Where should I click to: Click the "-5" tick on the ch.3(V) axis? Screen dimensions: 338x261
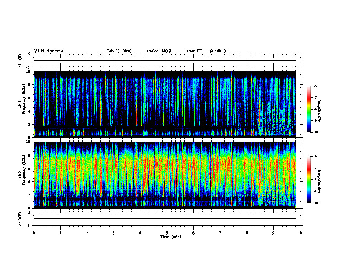tap(29, 226)
